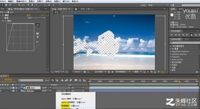Expand layer 1 水墨.mov properties
This screenshot has height=109, width=200.
[x=11, y=88]
